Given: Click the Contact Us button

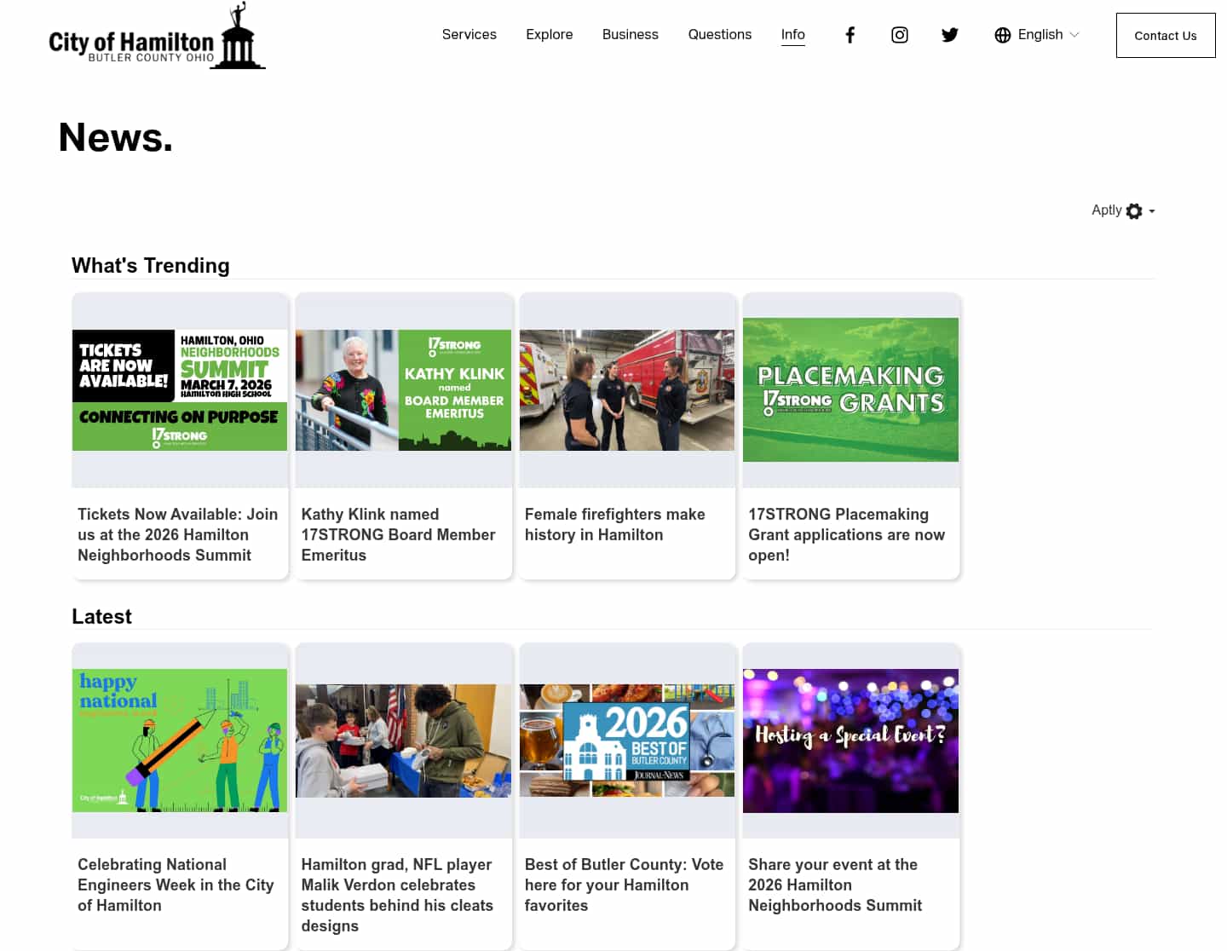Looking at the screenshot, I should [1165, 35].
